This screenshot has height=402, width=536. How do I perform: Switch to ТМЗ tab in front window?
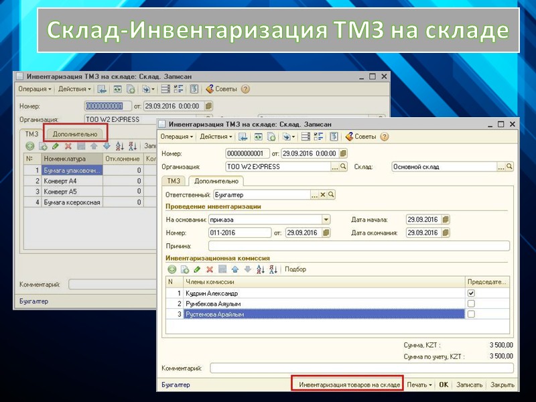coord(174,181)
